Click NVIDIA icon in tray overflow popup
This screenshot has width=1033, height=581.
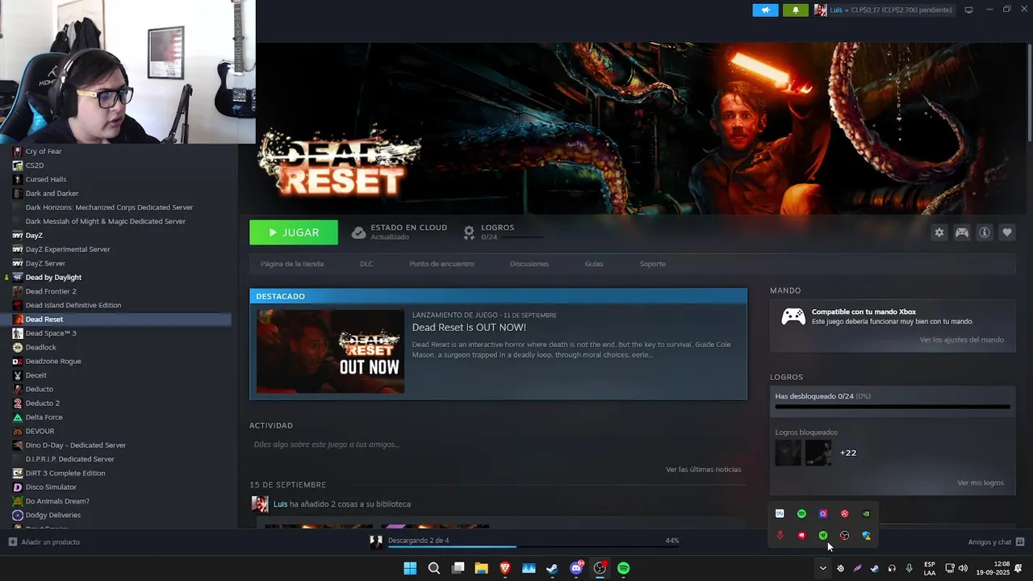[866, 514]
